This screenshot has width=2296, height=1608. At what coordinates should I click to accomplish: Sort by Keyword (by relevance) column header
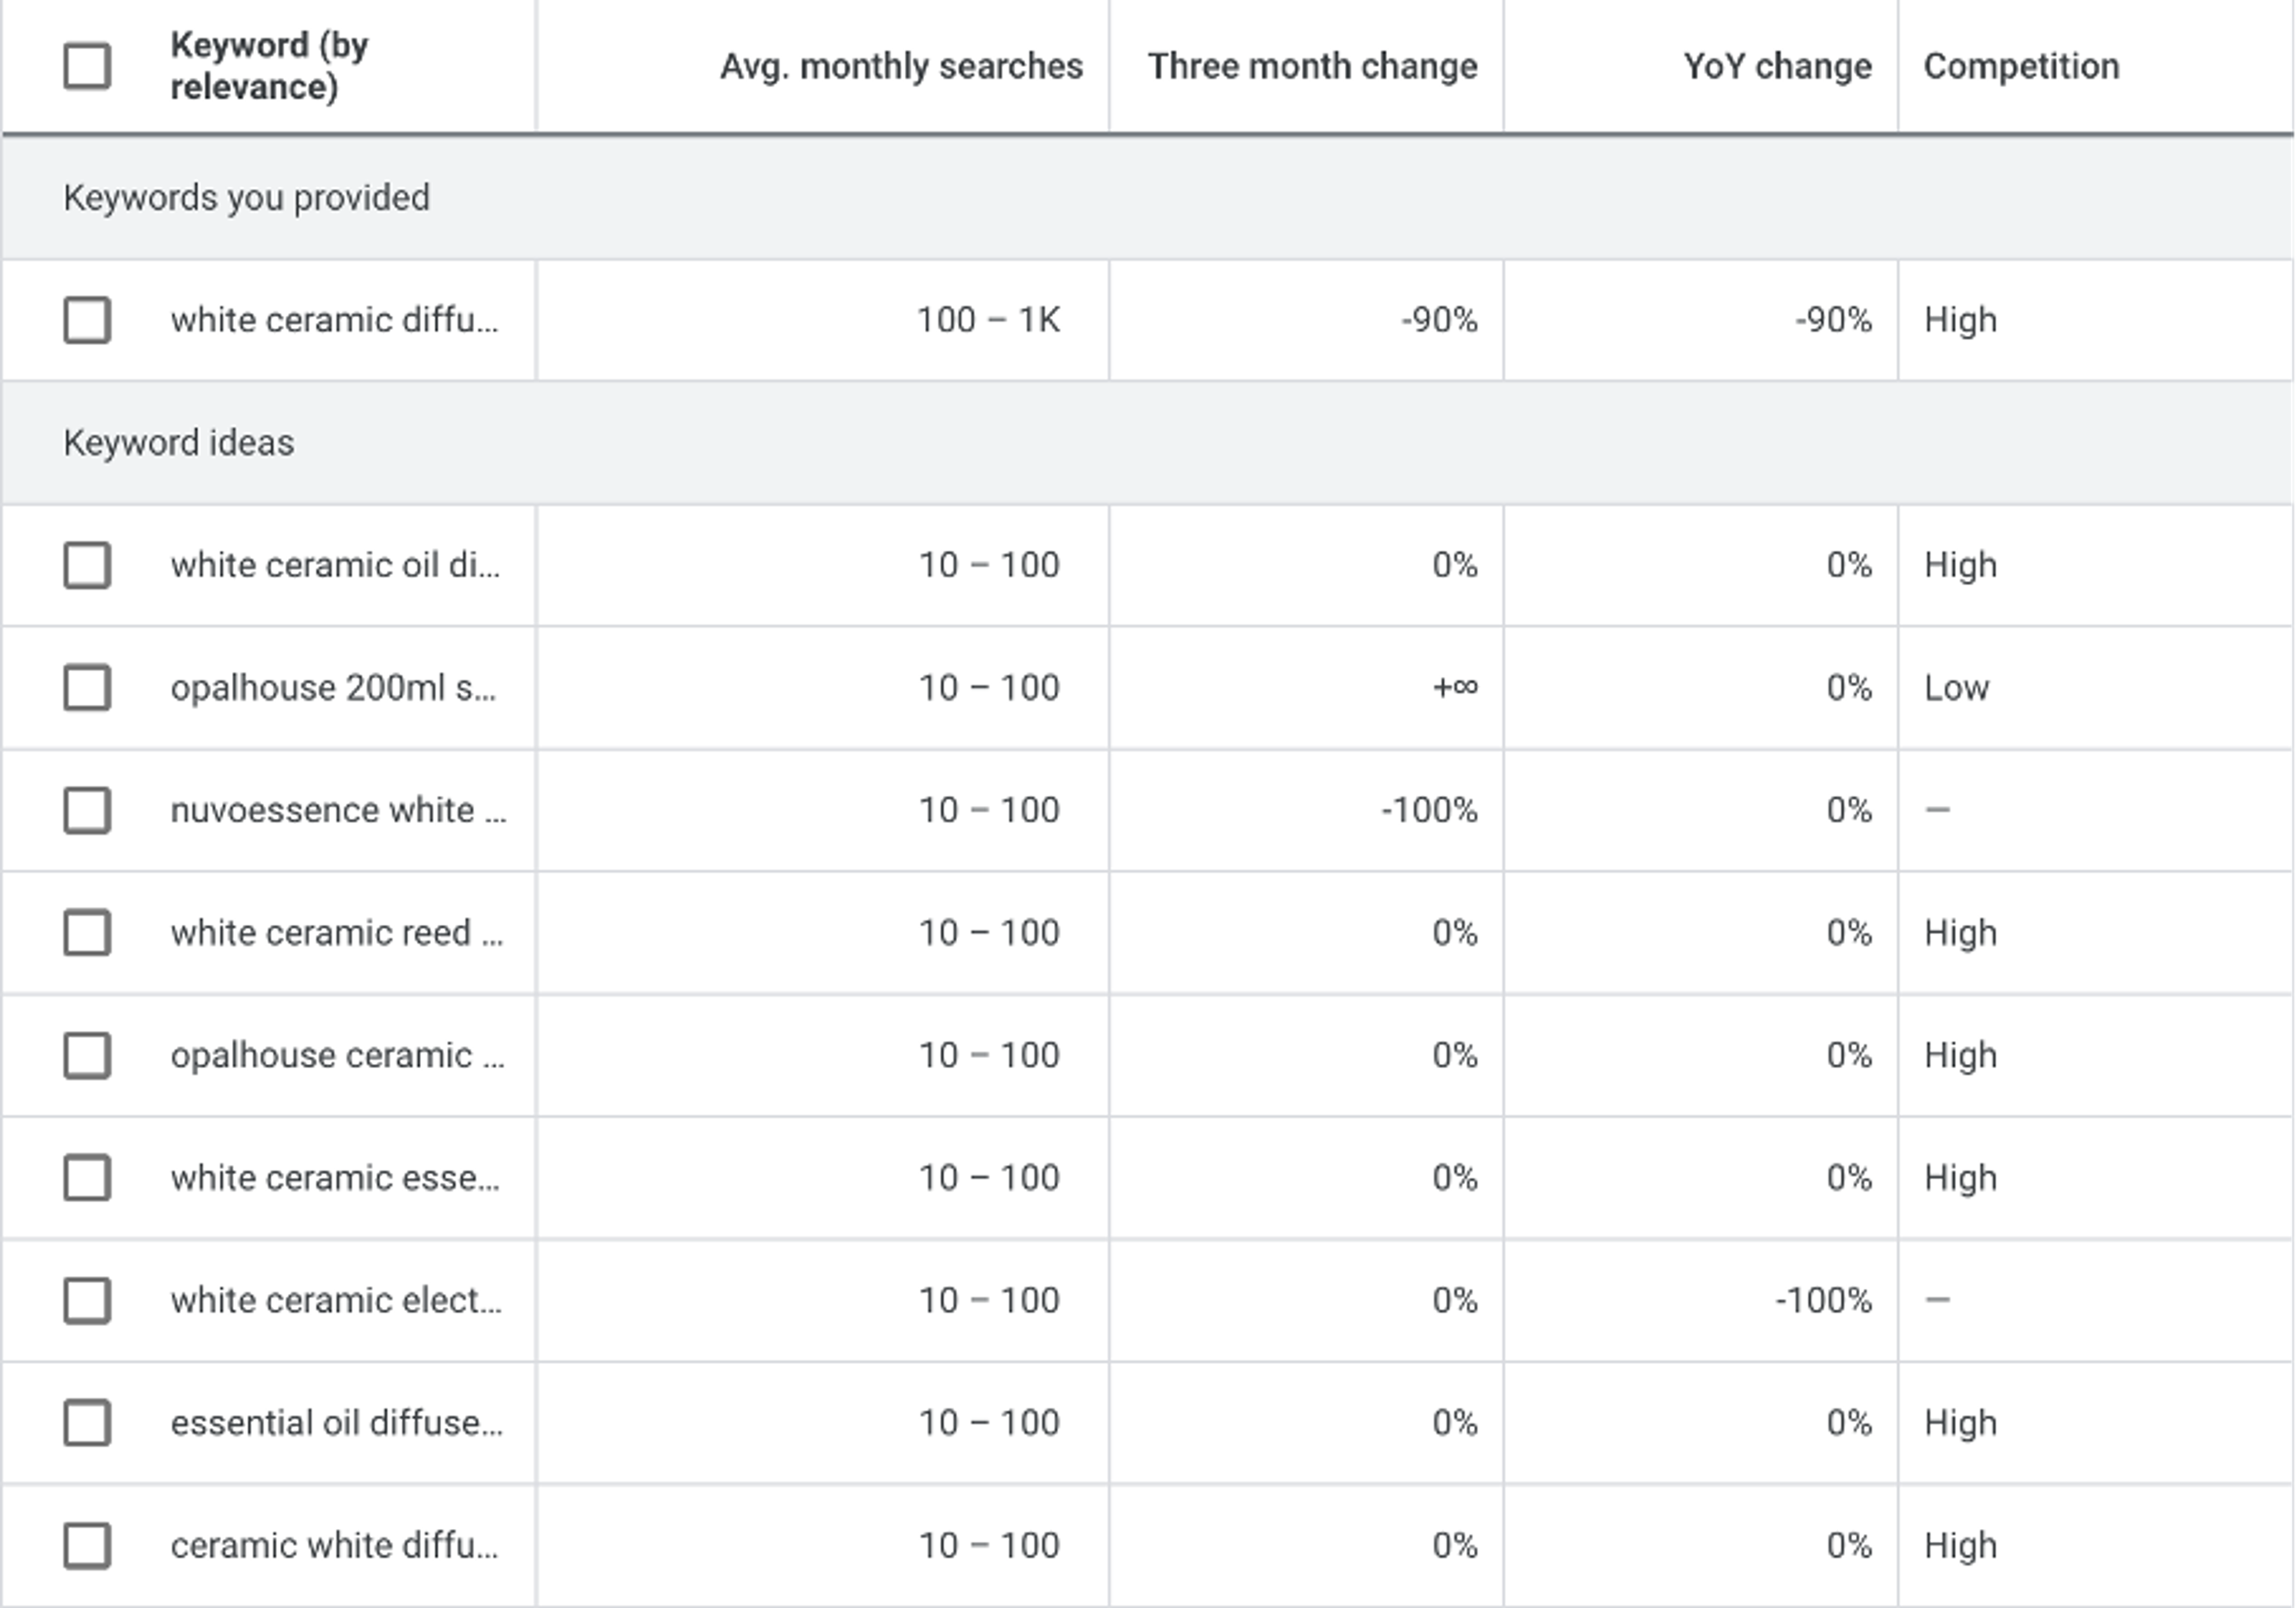pyautogui.click(x=269, y=66)
